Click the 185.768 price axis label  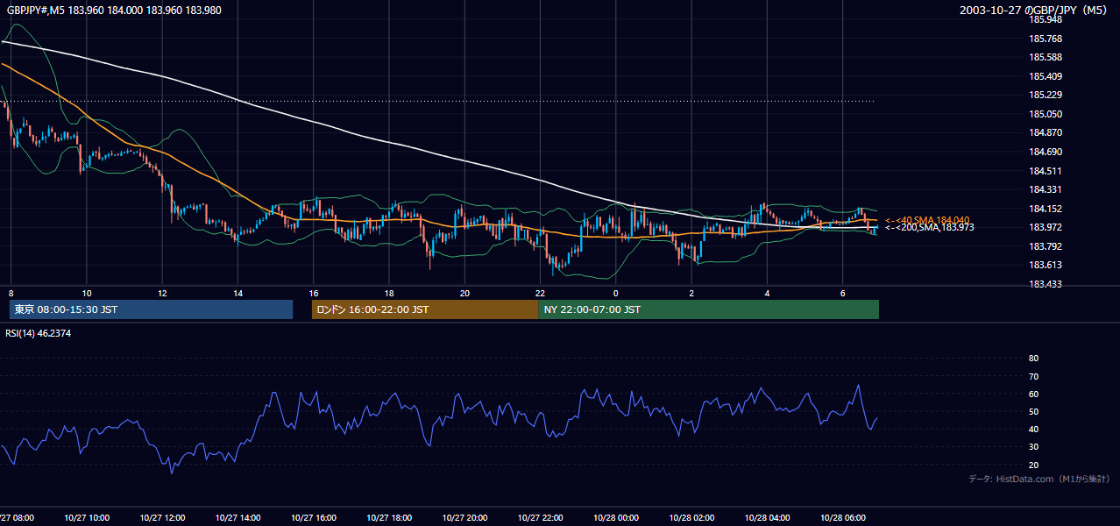[x=1046, y=39]
